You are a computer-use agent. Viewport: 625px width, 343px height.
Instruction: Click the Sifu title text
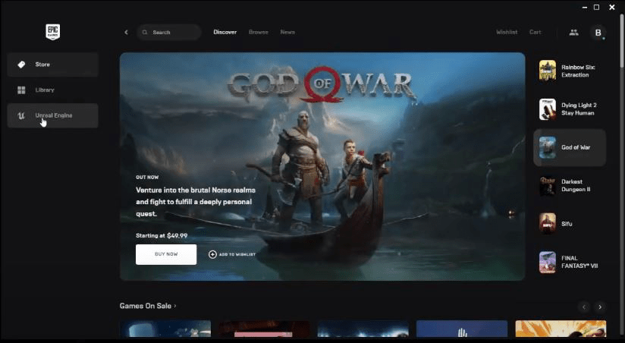point(567,224)
